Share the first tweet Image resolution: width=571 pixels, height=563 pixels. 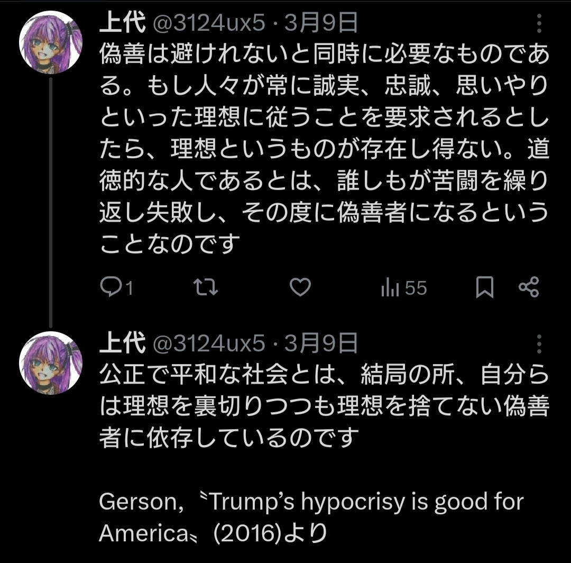tap(528, 288)
